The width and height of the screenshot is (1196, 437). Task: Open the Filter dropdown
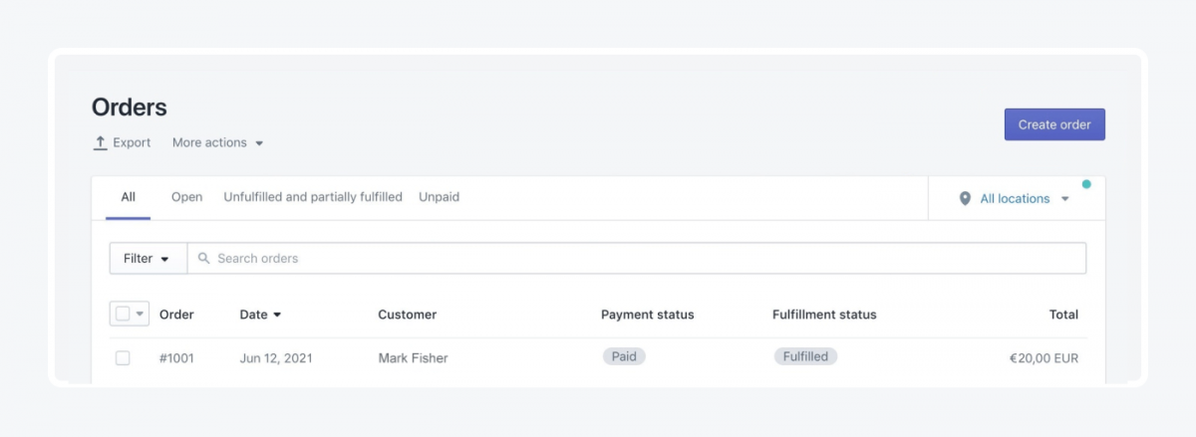(148, 259)
